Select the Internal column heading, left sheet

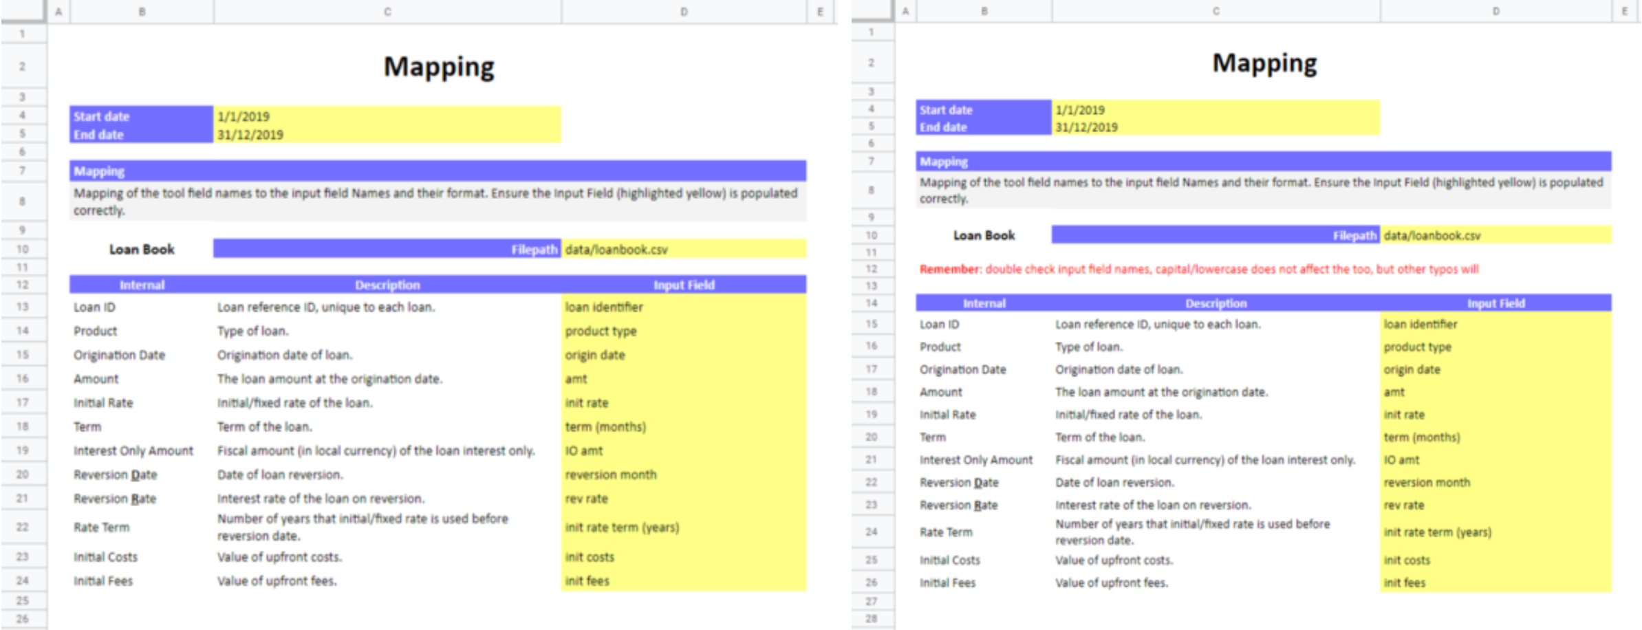pyautogui.click(x=142, y=285)
